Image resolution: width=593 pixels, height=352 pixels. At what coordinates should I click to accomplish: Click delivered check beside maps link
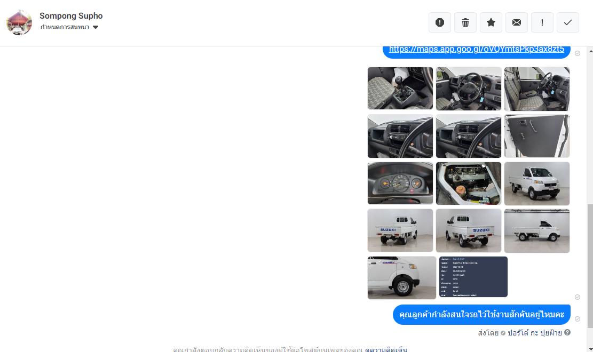pos(578,53)
